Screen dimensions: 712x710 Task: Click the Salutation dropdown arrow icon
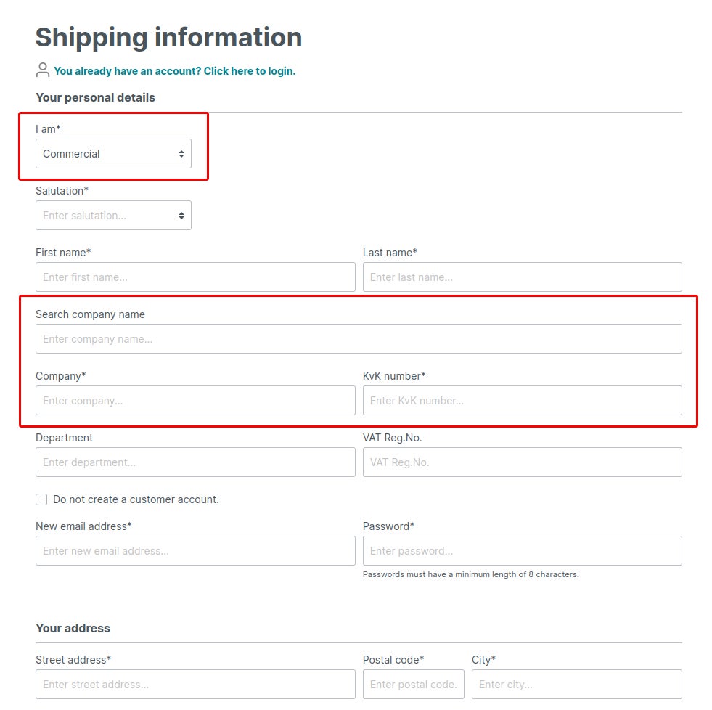[x=181, y=216]
